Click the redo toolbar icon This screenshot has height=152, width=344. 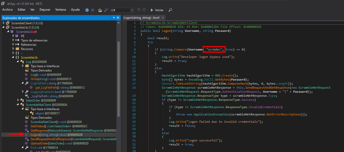[144, 10]
